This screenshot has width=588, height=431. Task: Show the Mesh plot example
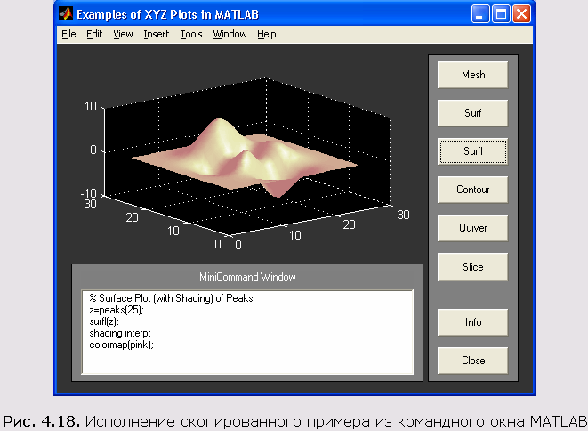(473, 75)
